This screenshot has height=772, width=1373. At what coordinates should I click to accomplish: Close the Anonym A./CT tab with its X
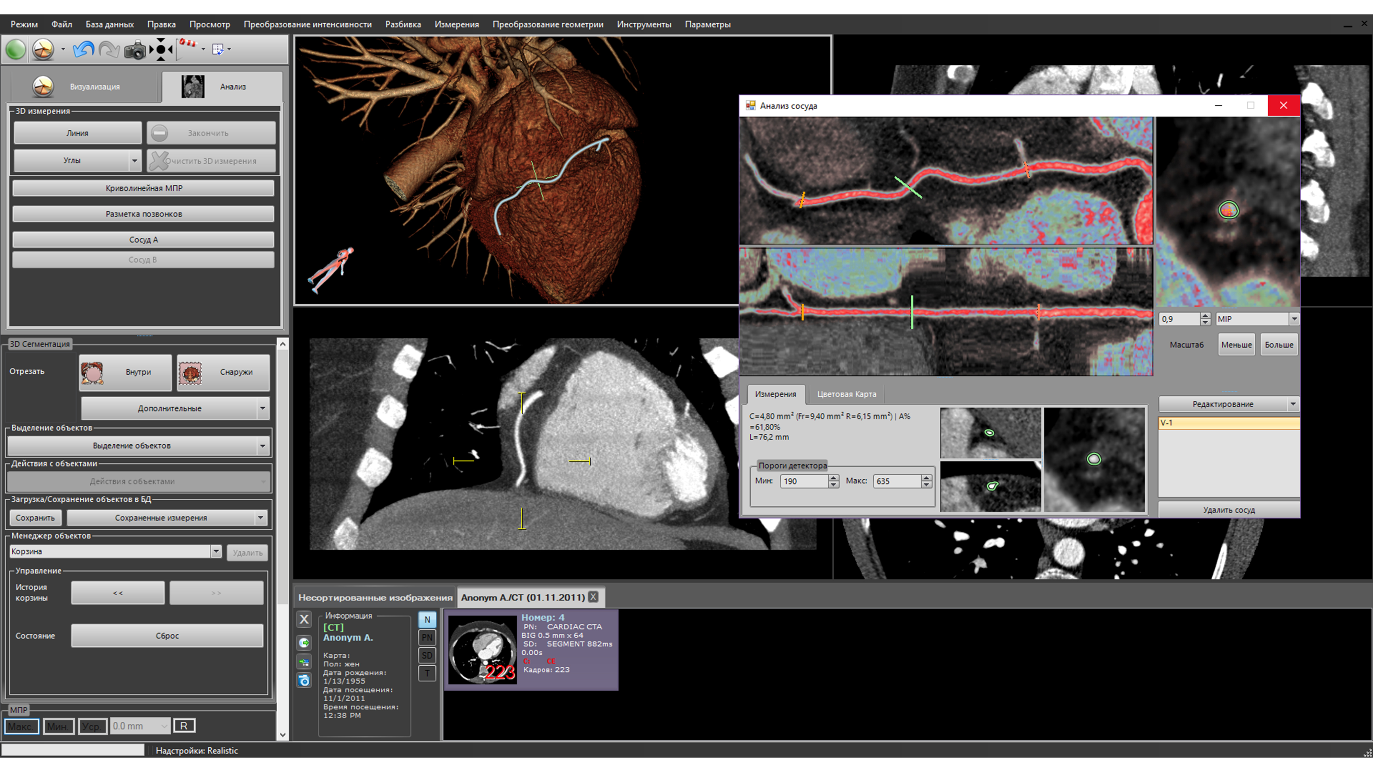tap(593, 597)
